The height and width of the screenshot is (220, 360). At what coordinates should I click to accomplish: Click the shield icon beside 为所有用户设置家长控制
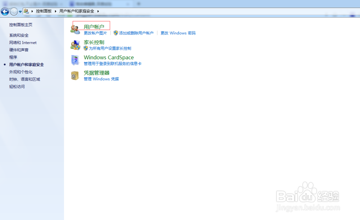[86, 48]
